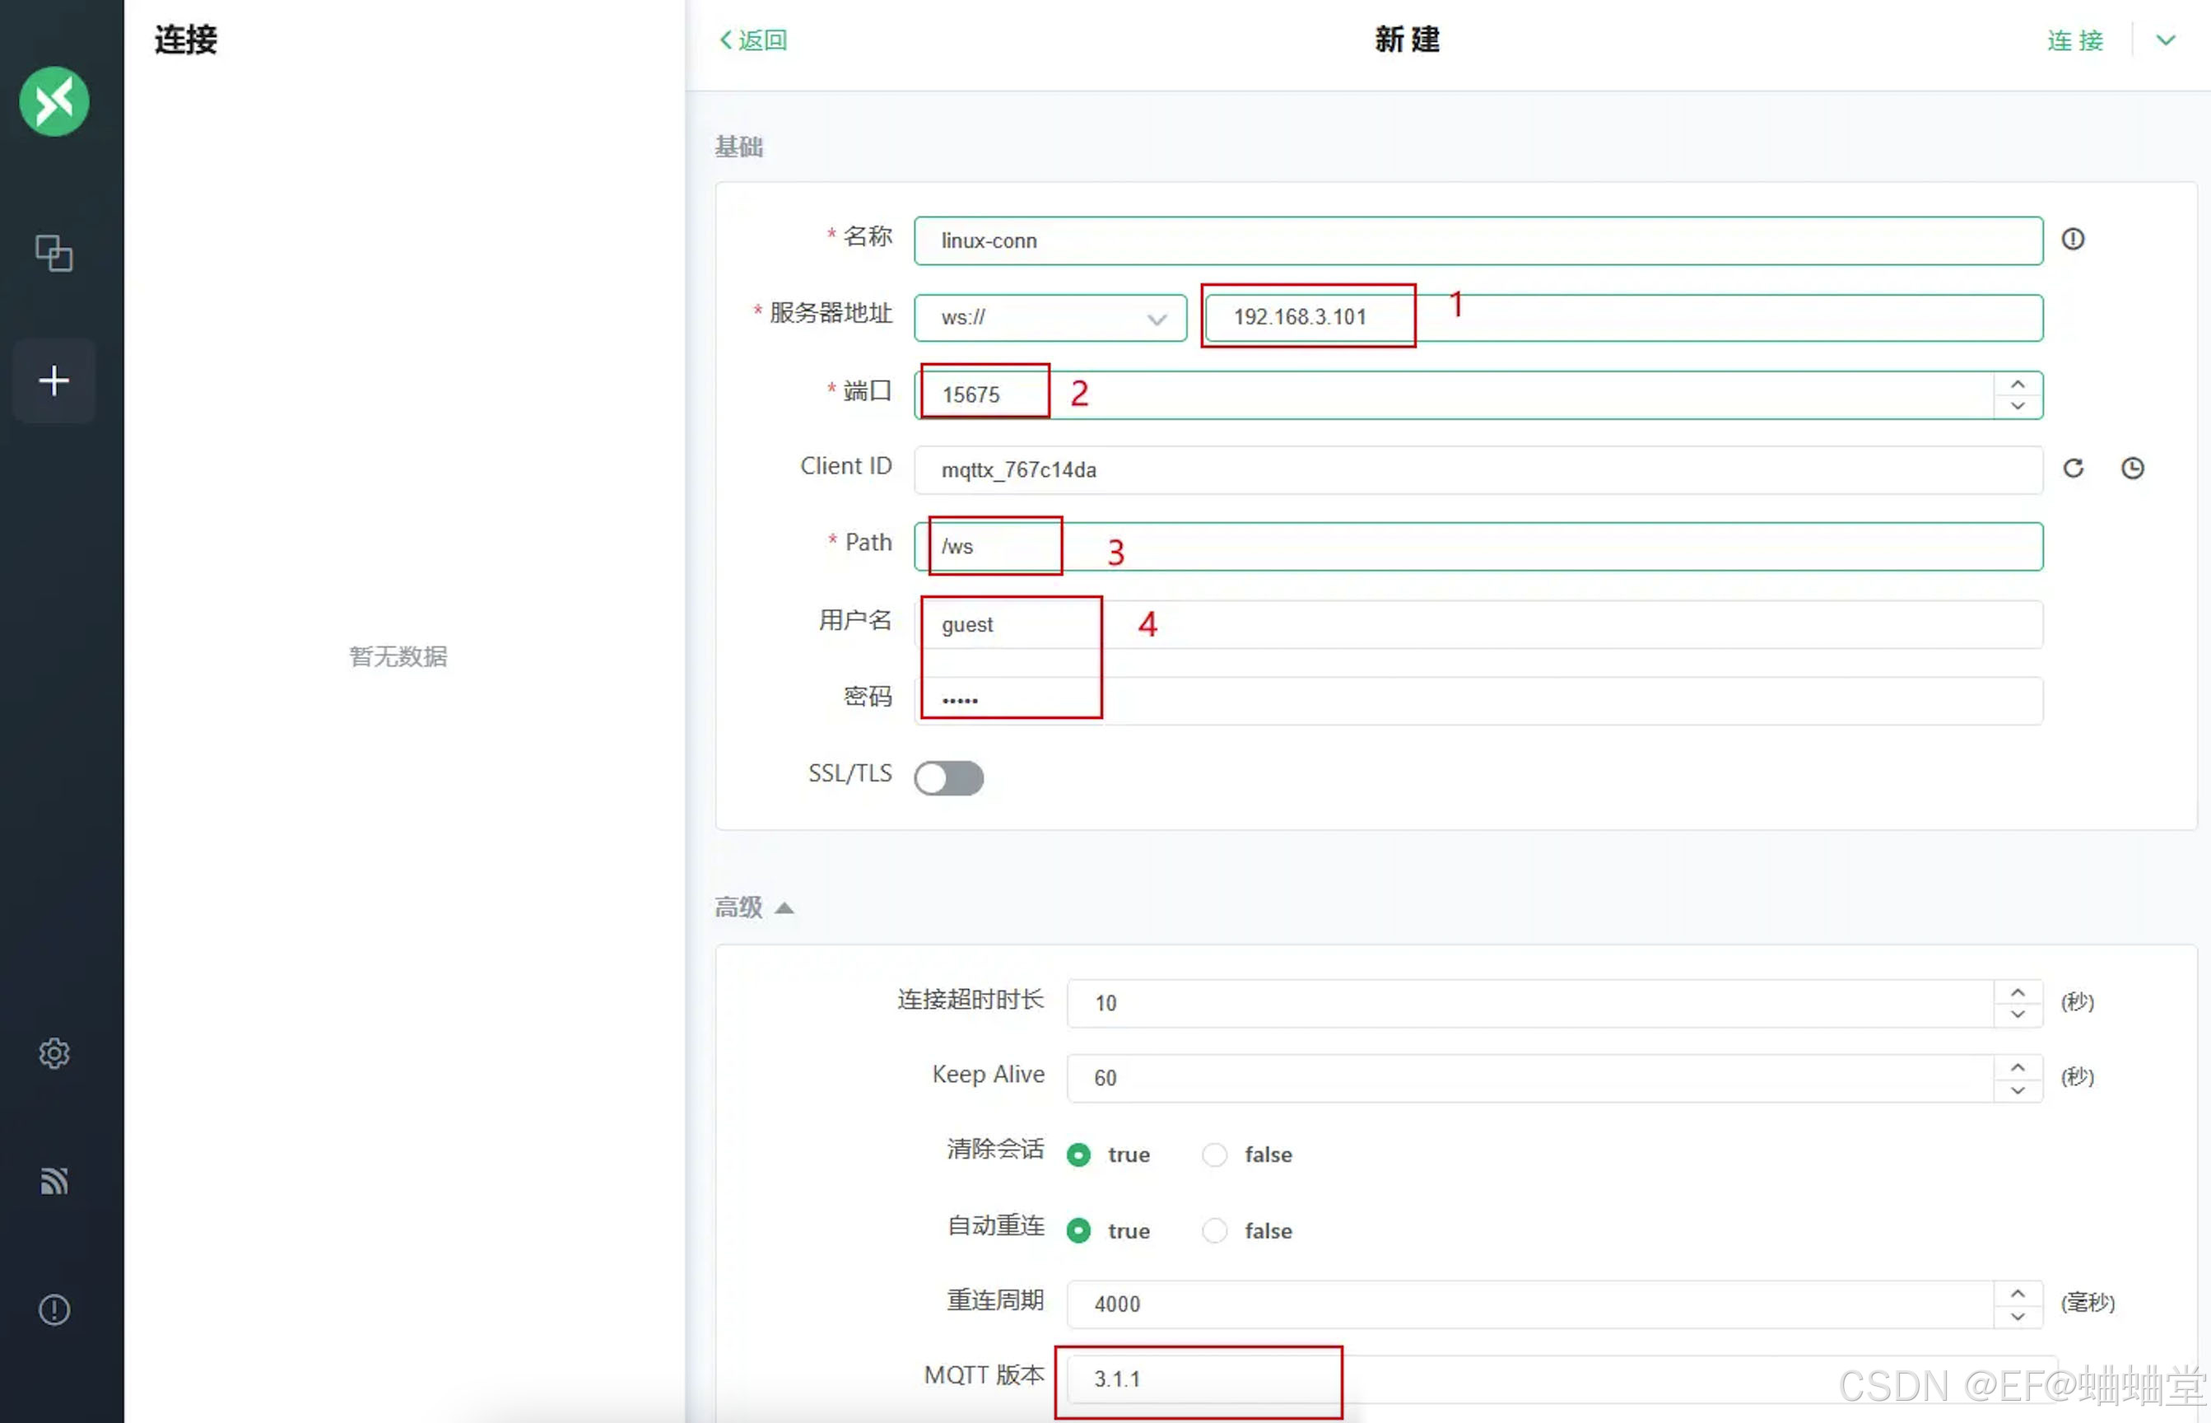The height and width of the screenshot is (1423, 2211).
Task: Click the 用户名 field showing guest
Action: 1478,625
